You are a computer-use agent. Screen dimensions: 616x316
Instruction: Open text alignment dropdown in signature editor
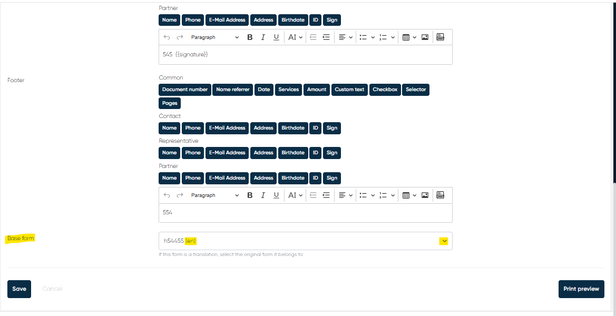[x=345, y=37]
